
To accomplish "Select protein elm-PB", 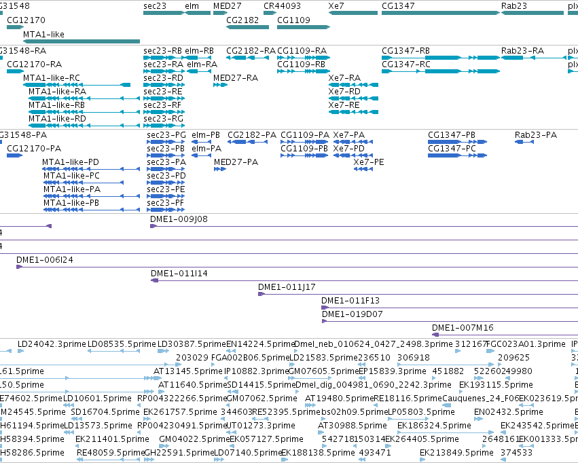I will tap(201, 142).
